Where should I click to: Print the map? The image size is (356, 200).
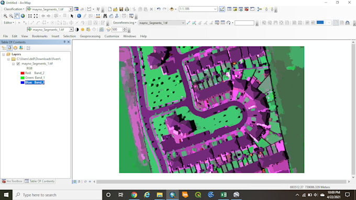click(x=127, y=9)
